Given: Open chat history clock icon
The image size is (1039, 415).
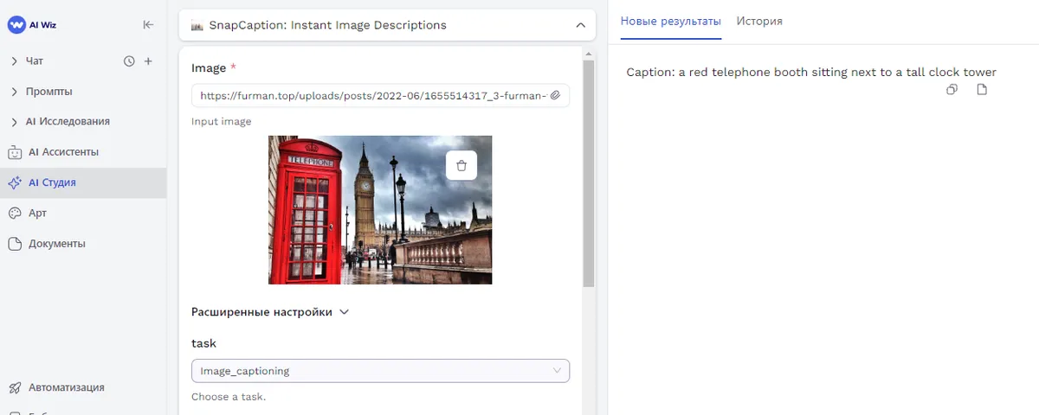Looking at the screenshot, I should click(x=130, y=61).
